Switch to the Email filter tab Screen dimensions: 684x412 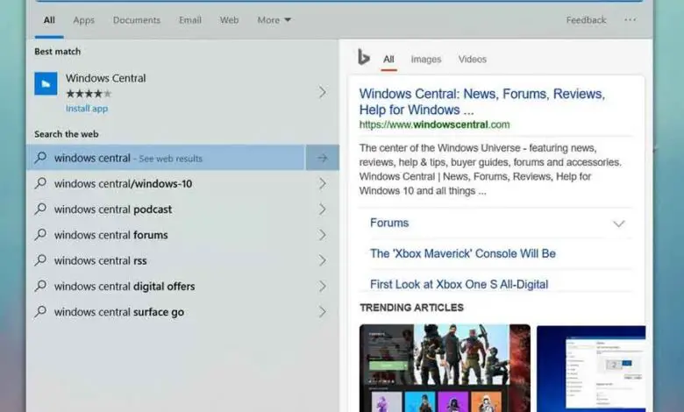(x=190, y=20)
